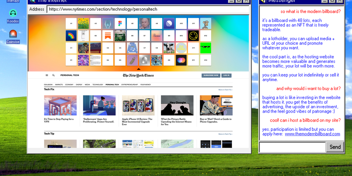
Task: Open the DealBook section tab
Action: 48,85
